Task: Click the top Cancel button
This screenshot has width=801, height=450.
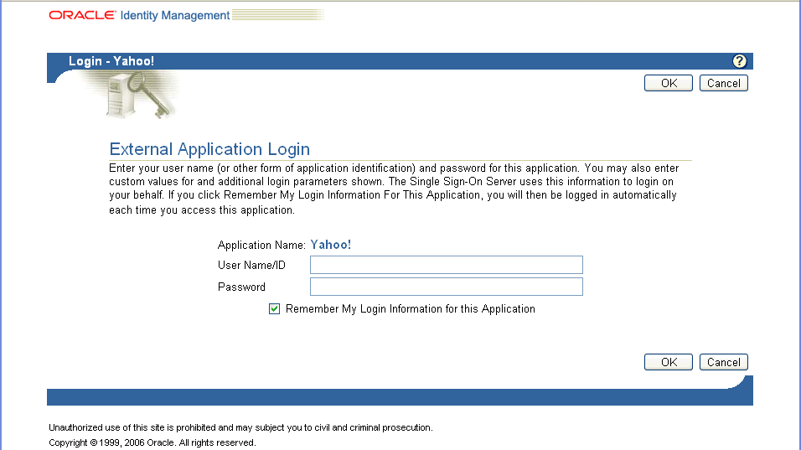Action: [x=723, y=83]
